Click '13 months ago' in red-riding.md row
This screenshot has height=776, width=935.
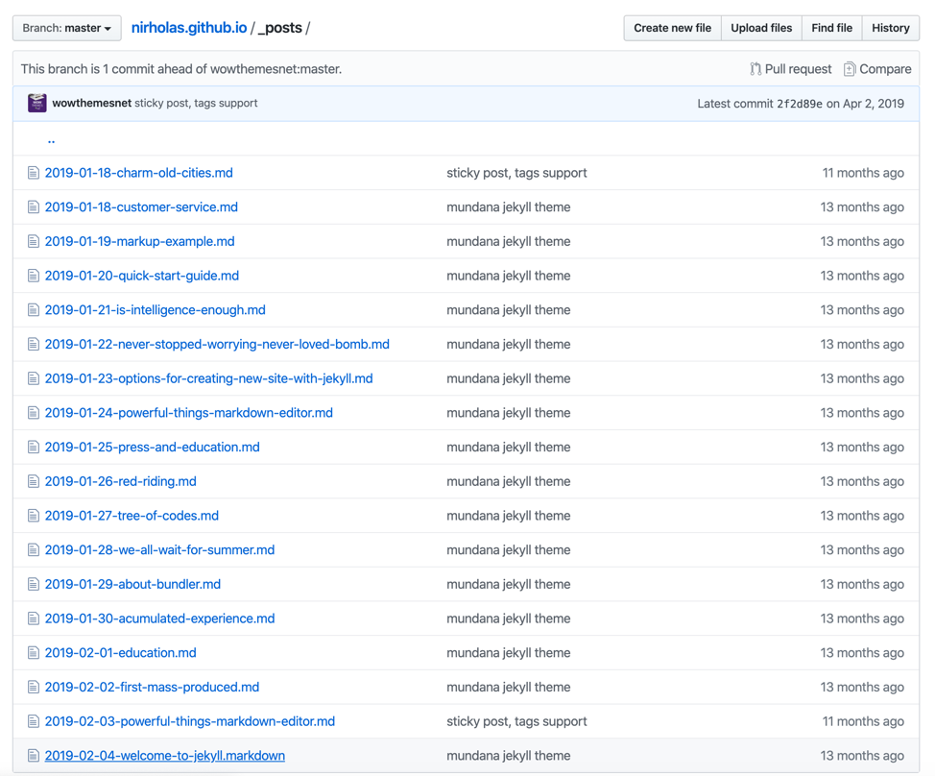[862, 481]
